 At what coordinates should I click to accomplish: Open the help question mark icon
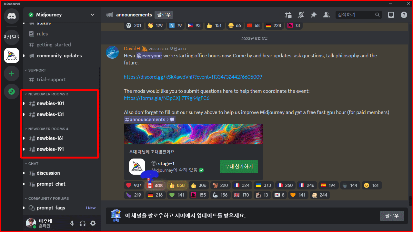pos(404,15)
